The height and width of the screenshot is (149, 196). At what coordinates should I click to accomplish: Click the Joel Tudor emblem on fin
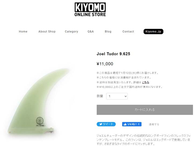[40, 122]
